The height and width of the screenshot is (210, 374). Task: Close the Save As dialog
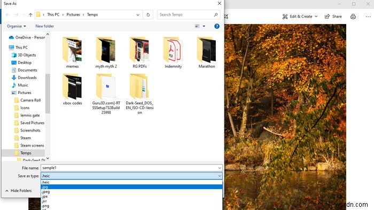[219, 3]
